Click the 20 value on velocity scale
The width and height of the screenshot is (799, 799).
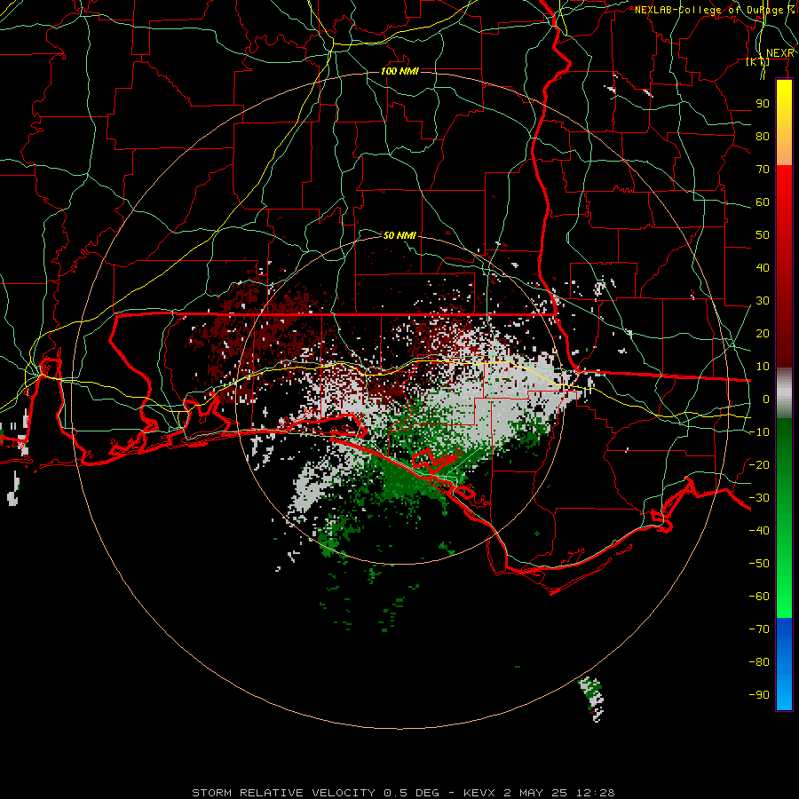(763, 334)
